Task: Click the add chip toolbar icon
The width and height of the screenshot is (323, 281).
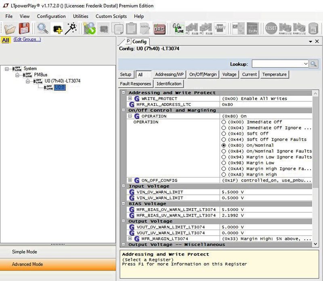Action: tap(58, 28)
